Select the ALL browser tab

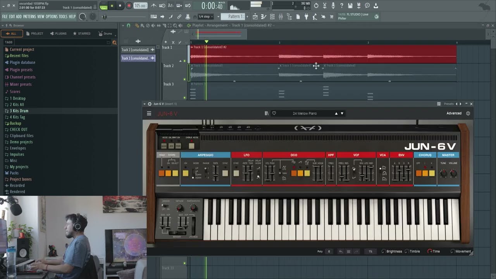coord(12,33)
